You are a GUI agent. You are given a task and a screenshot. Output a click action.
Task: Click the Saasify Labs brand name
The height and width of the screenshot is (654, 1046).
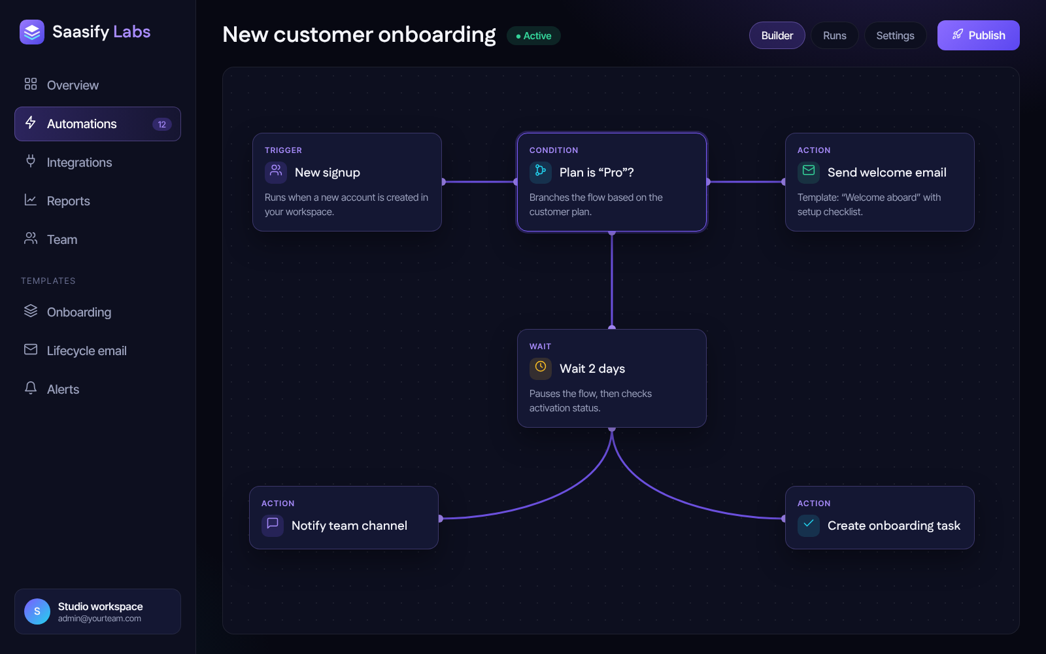[x=101, y=31]
